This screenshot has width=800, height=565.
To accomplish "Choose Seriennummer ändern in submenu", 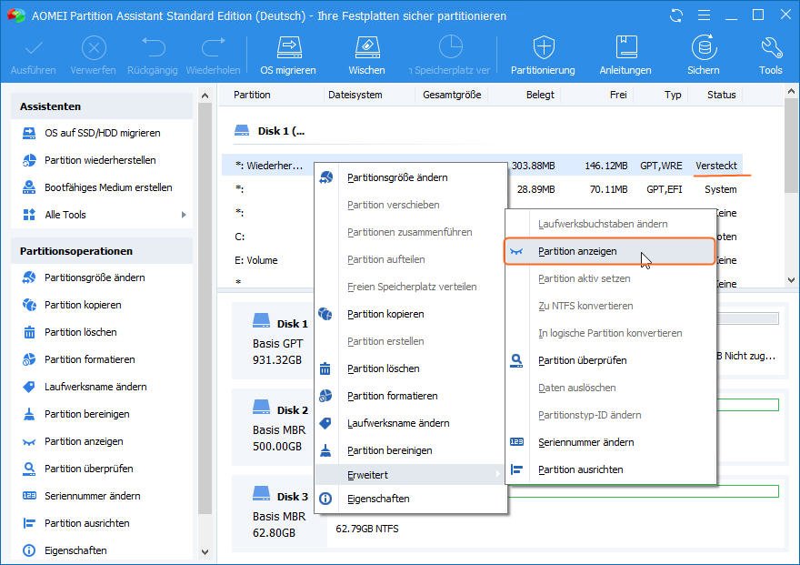I will click(611, 442).
